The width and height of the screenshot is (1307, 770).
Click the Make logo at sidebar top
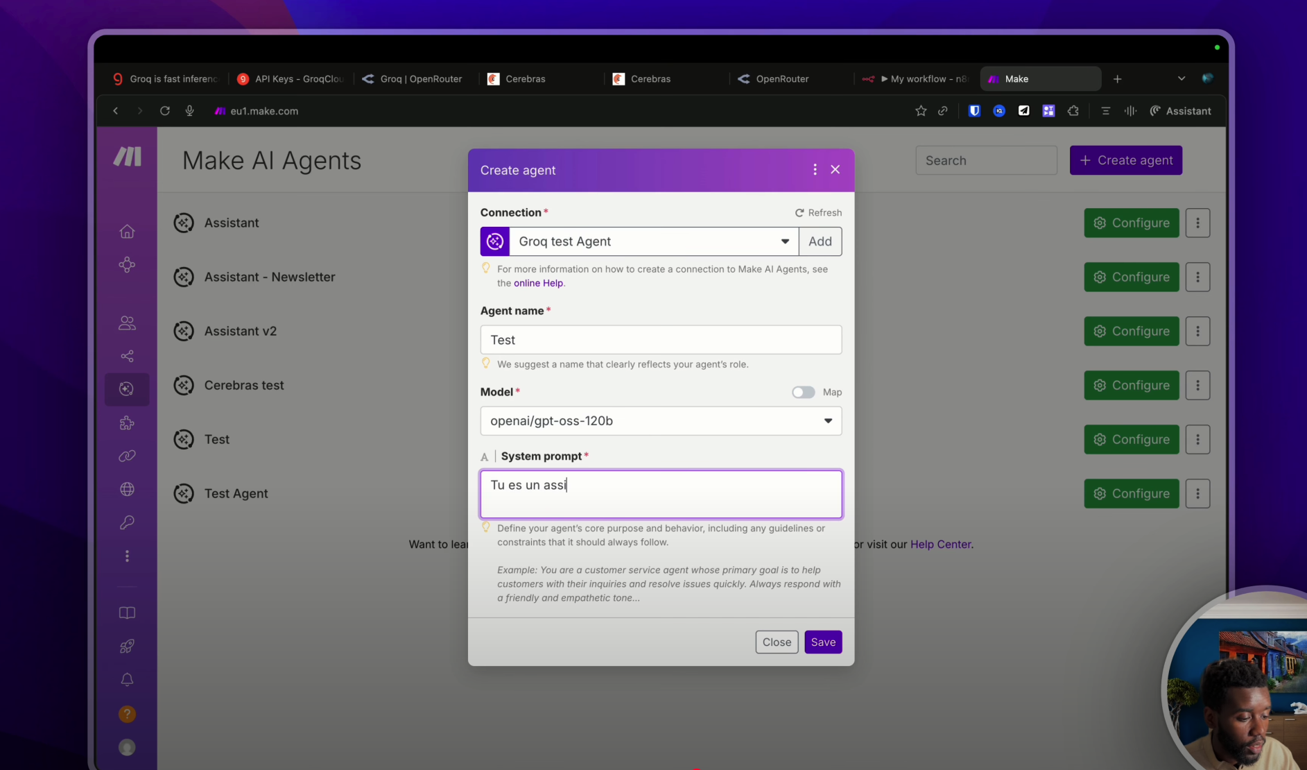[x=128, y=157]
